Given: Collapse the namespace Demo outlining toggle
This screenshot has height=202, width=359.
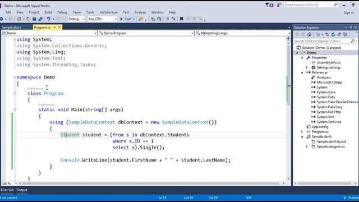Looking at the screenshot, I should click(x=15, y=77).
